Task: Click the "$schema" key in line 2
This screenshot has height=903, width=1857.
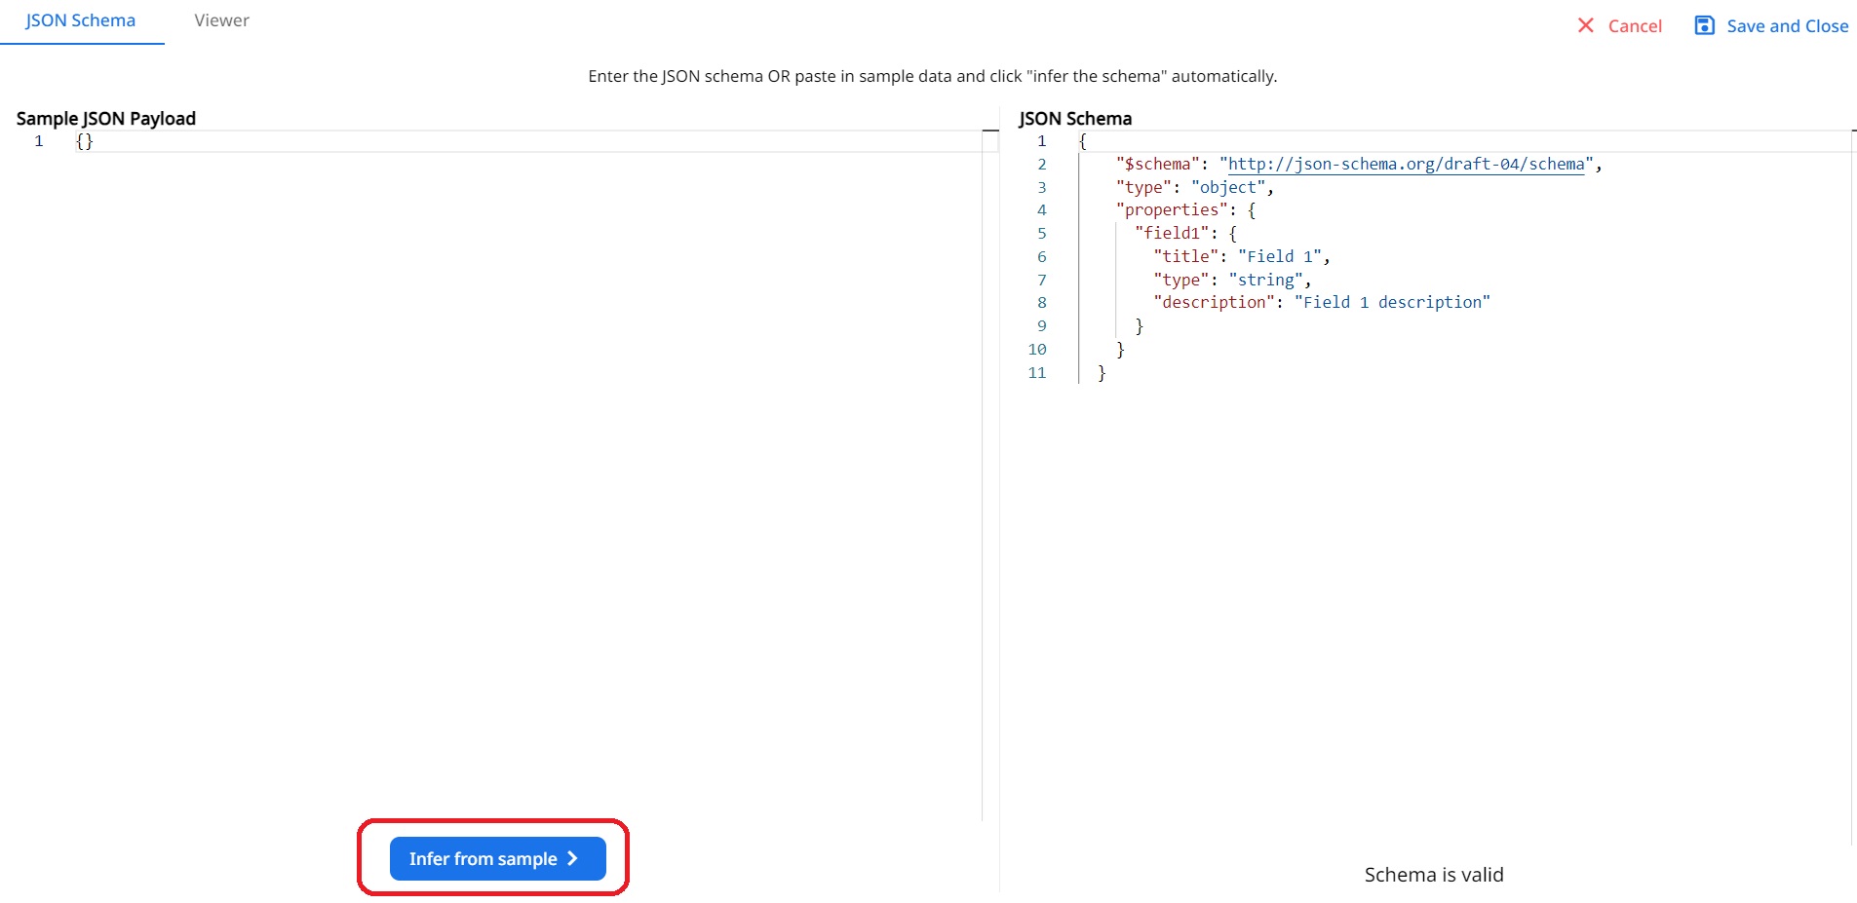Action: pos(1158,164)
